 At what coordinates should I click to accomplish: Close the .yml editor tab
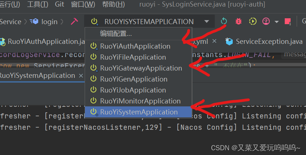click(214, 41)
